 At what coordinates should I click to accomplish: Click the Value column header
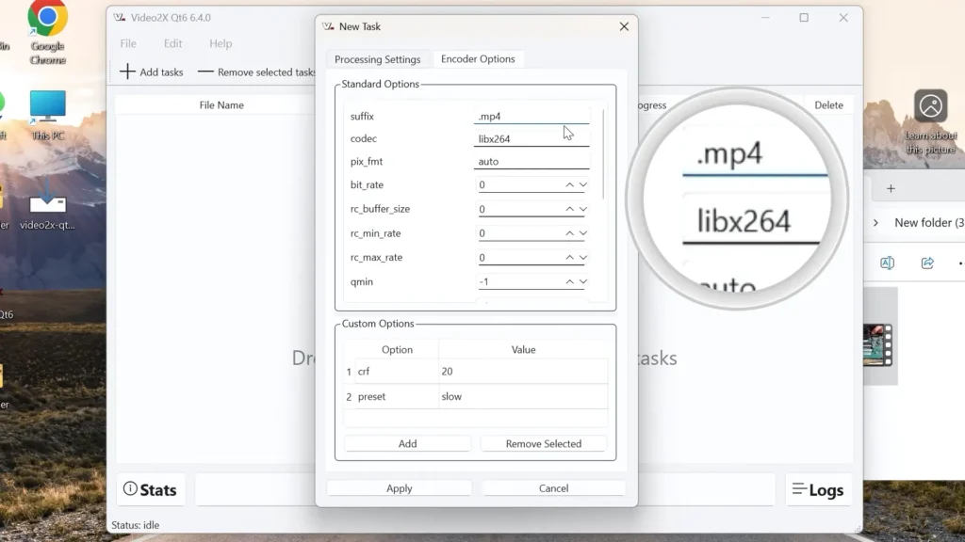click(523, 350)
